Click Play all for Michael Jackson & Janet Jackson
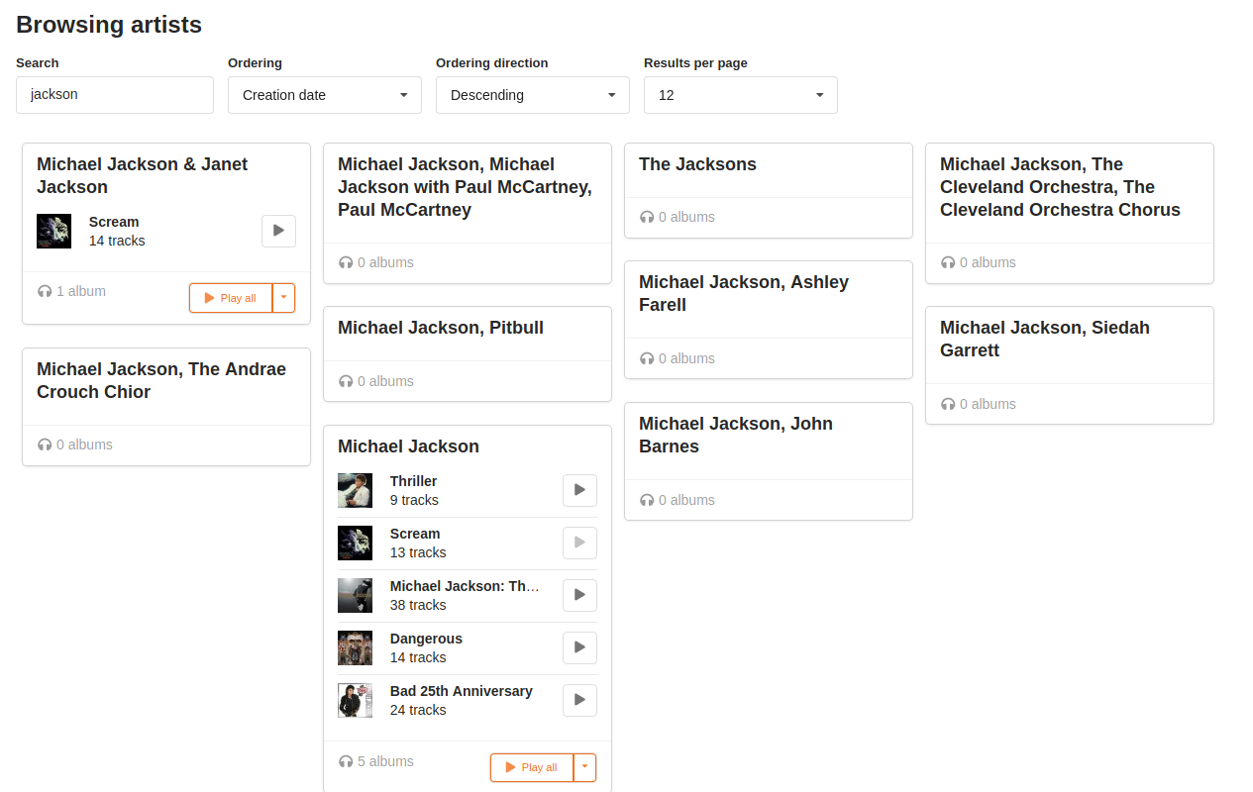This screenshot has width=1253, height=792. pos(231,298)
